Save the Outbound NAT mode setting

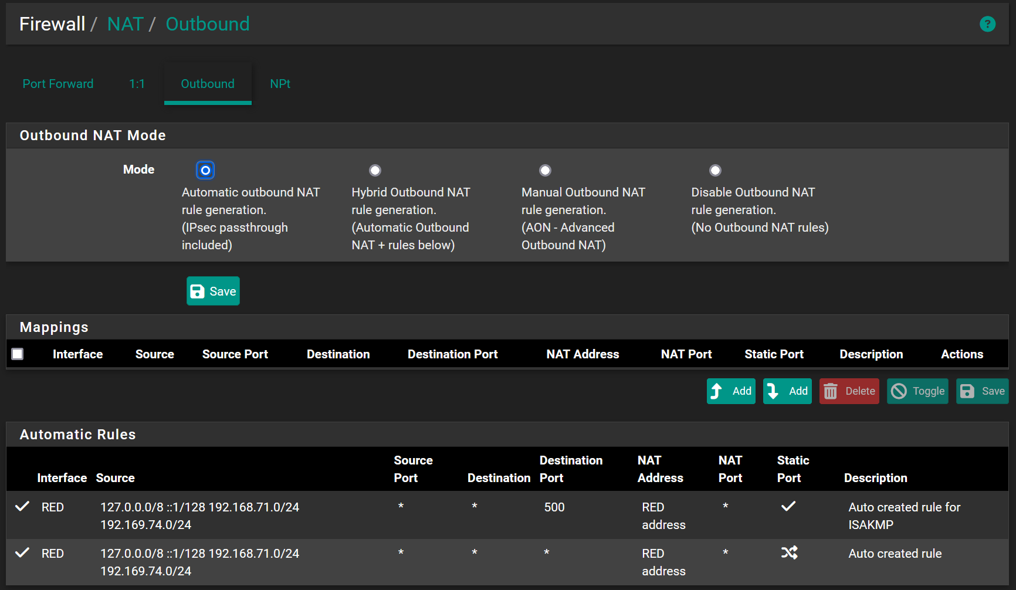tap(213, 291)
